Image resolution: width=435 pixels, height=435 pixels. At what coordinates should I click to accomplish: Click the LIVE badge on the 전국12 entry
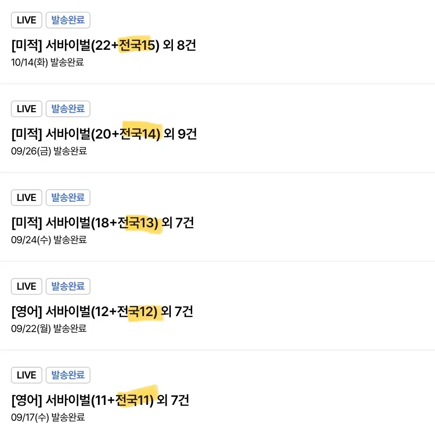[26, 286]
